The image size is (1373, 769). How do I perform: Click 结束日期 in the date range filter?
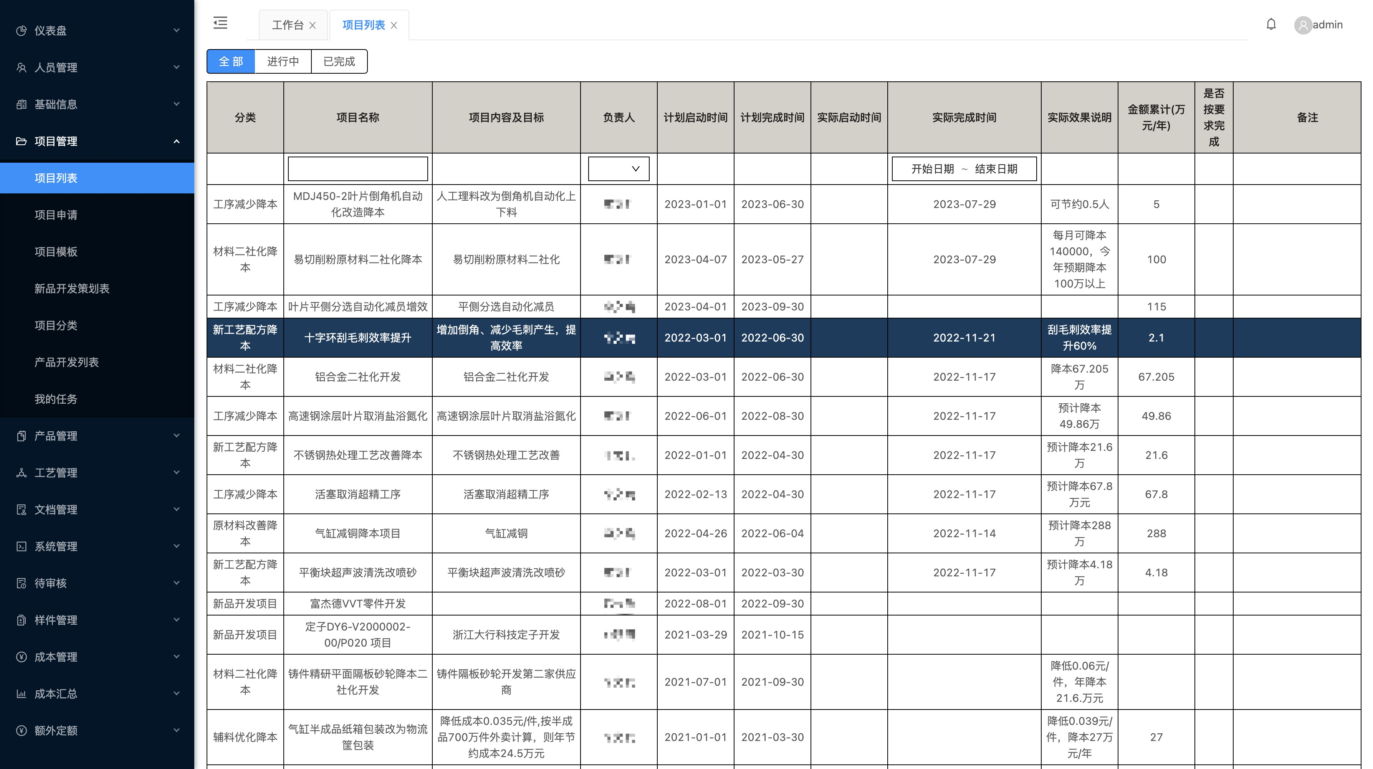coord(996,169)
